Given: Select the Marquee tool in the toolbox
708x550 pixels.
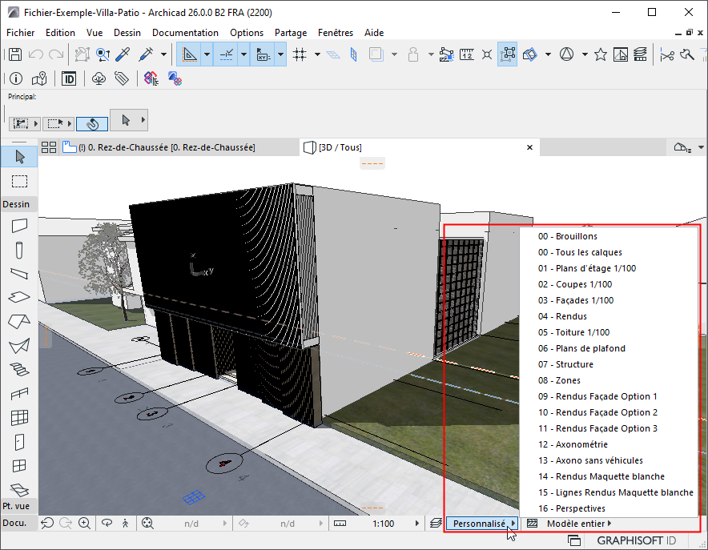Looking at the screenshot, I should pos(19,181).
